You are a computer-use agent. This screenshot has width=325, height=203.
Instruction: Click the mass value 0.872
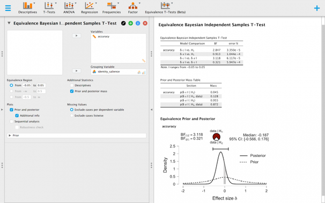tap(214, 104)
